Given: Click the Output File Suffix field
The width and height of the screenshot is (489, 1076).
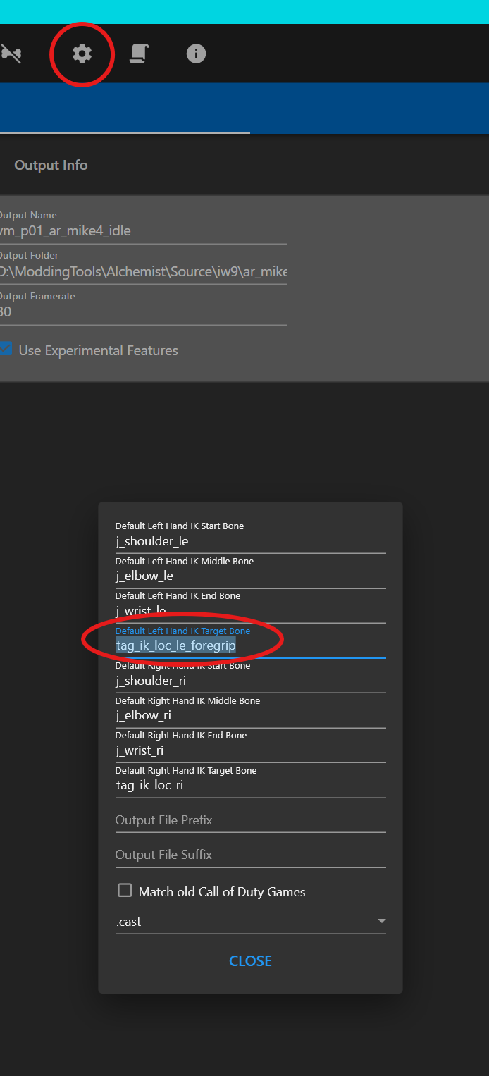Looking at the screenshot, I should pyautogui.click(x=250, y=855).
